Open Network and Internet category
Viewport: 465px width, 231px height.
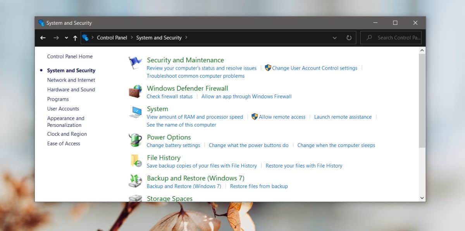pyautogui.click(x=71, y=80)
